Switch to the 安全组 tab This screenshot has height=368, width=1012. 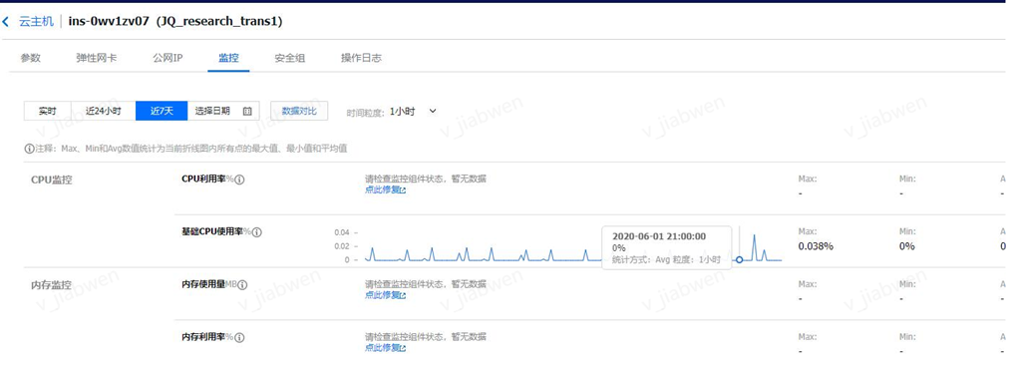(x=290, y=58)
